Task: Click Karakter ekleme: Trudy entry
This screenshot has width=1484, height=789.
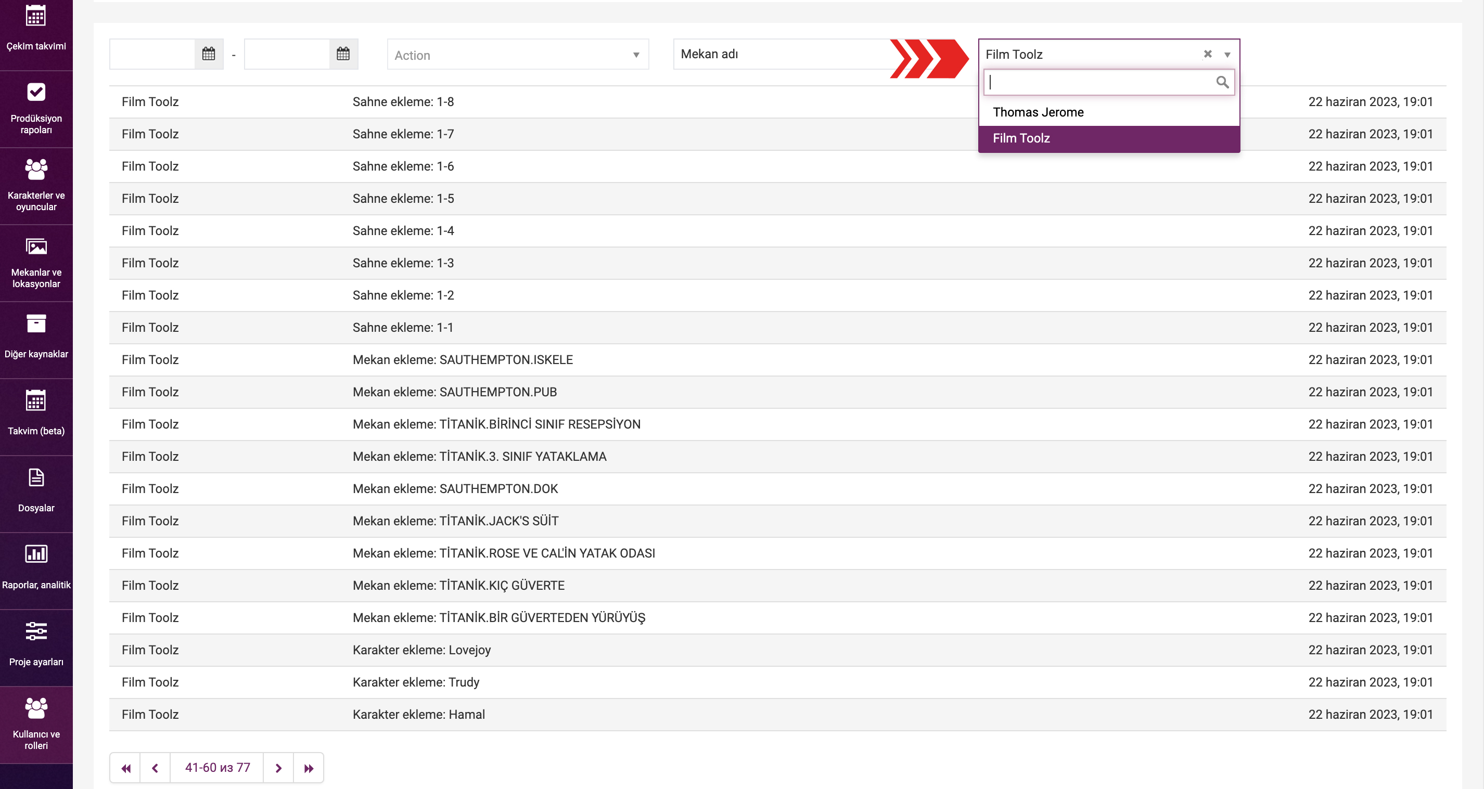Action: [416, 682]
